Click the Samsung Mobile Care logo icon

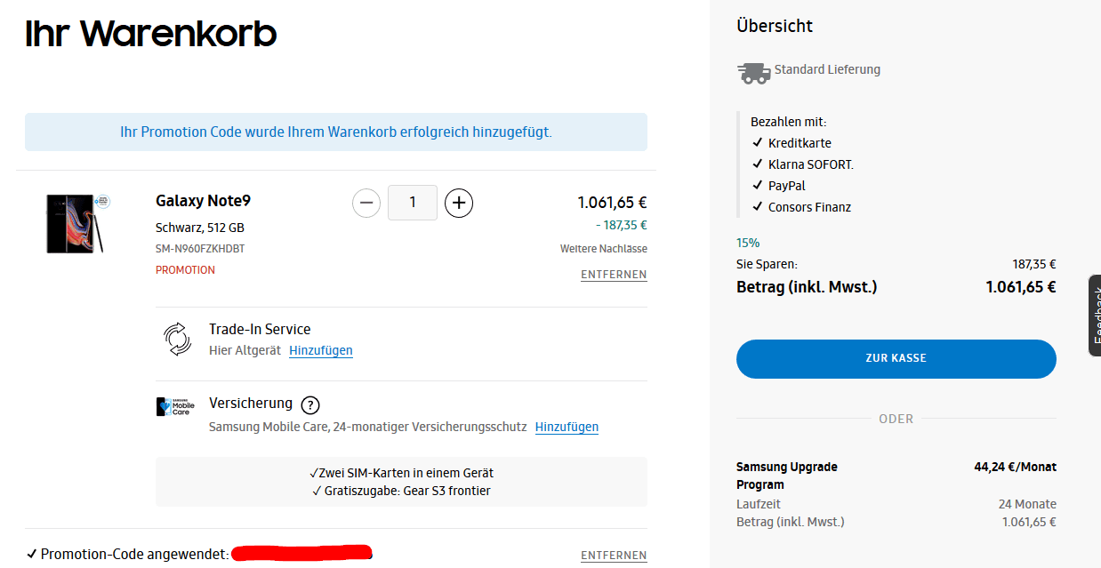coord(173,407)
